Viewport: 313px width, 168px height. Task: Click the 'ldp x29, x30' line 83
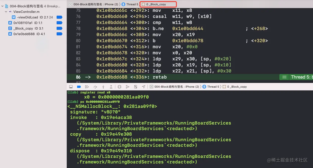(192, 59)
